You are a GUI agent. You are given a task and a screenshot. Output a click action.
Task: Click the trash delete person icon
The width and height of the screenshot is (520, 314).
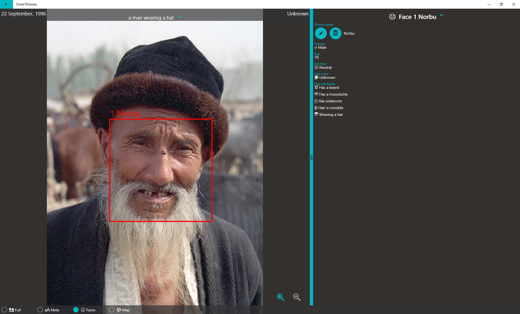[335, 33]
